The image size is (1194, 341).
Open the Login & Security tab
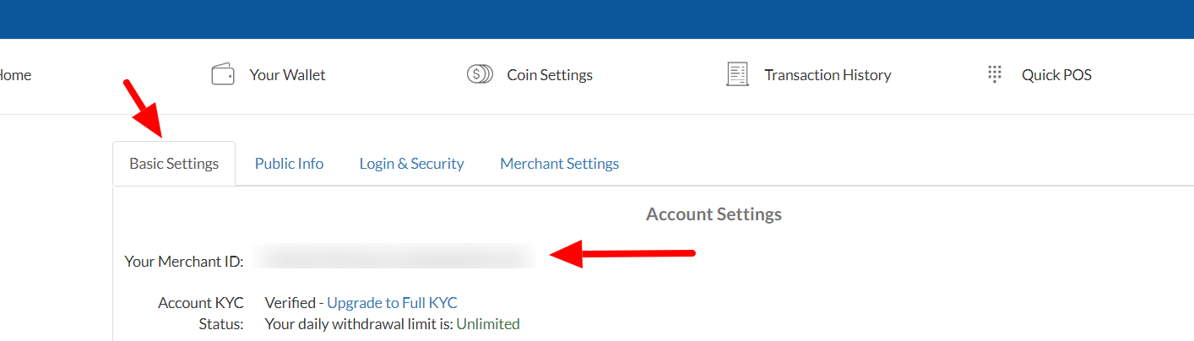coord(411,164)
